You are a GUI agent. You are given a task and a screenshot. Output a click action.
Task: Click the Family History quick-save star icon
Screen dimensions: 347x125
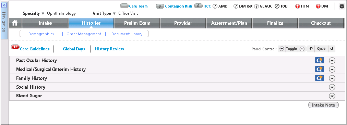[x=319, y=78]
